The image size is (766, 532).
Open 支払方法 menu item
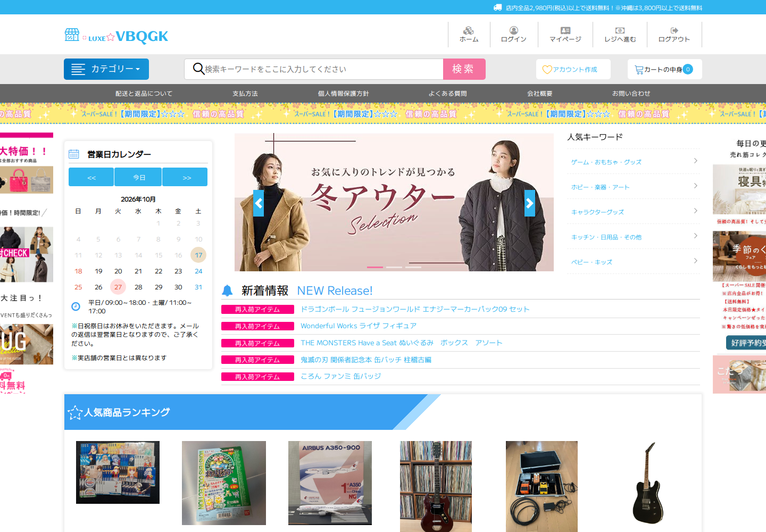tap(245, 94)
